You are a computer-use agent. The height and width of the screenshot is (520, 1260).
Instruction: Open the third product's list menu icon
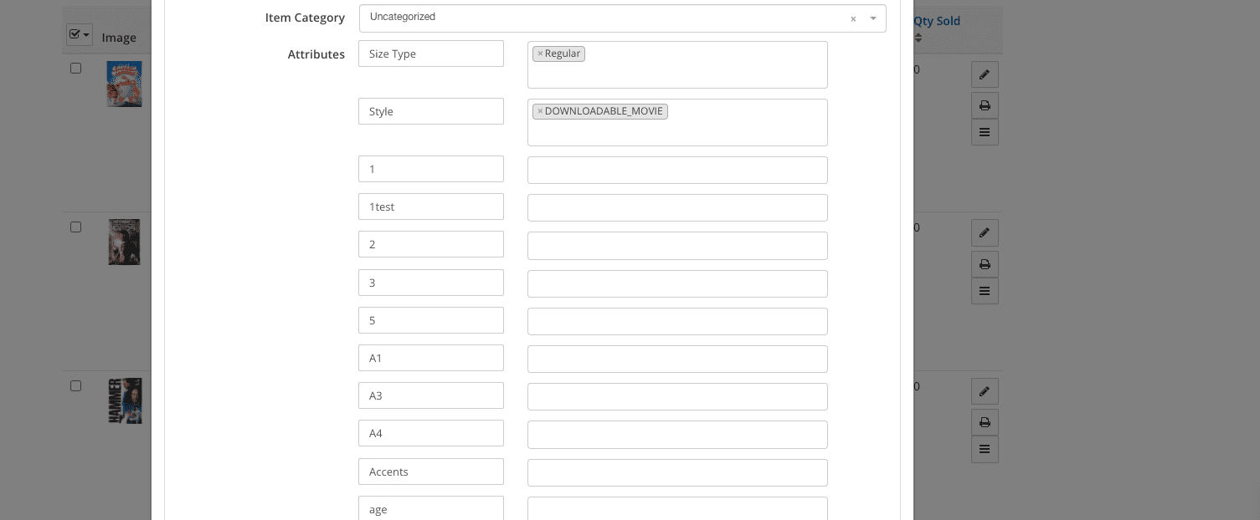click(x=985, y=450)
